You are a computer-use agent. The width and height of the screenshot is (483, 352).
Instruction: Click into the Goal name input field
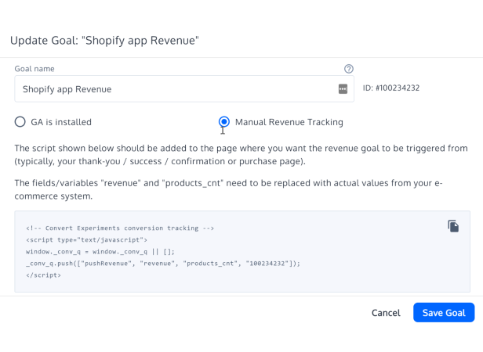[184, 89]
